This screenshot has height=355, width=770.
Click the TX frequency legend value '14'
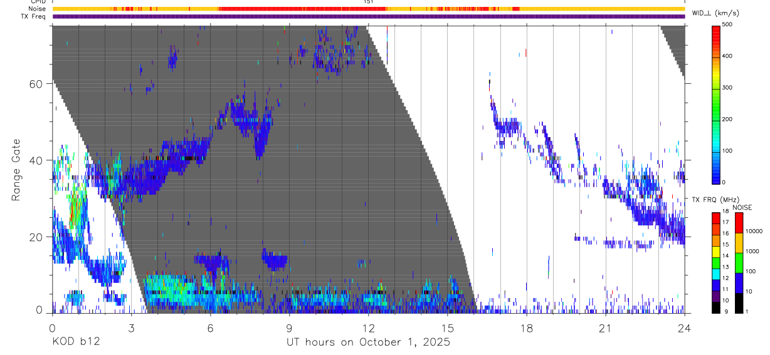[725, 256]
